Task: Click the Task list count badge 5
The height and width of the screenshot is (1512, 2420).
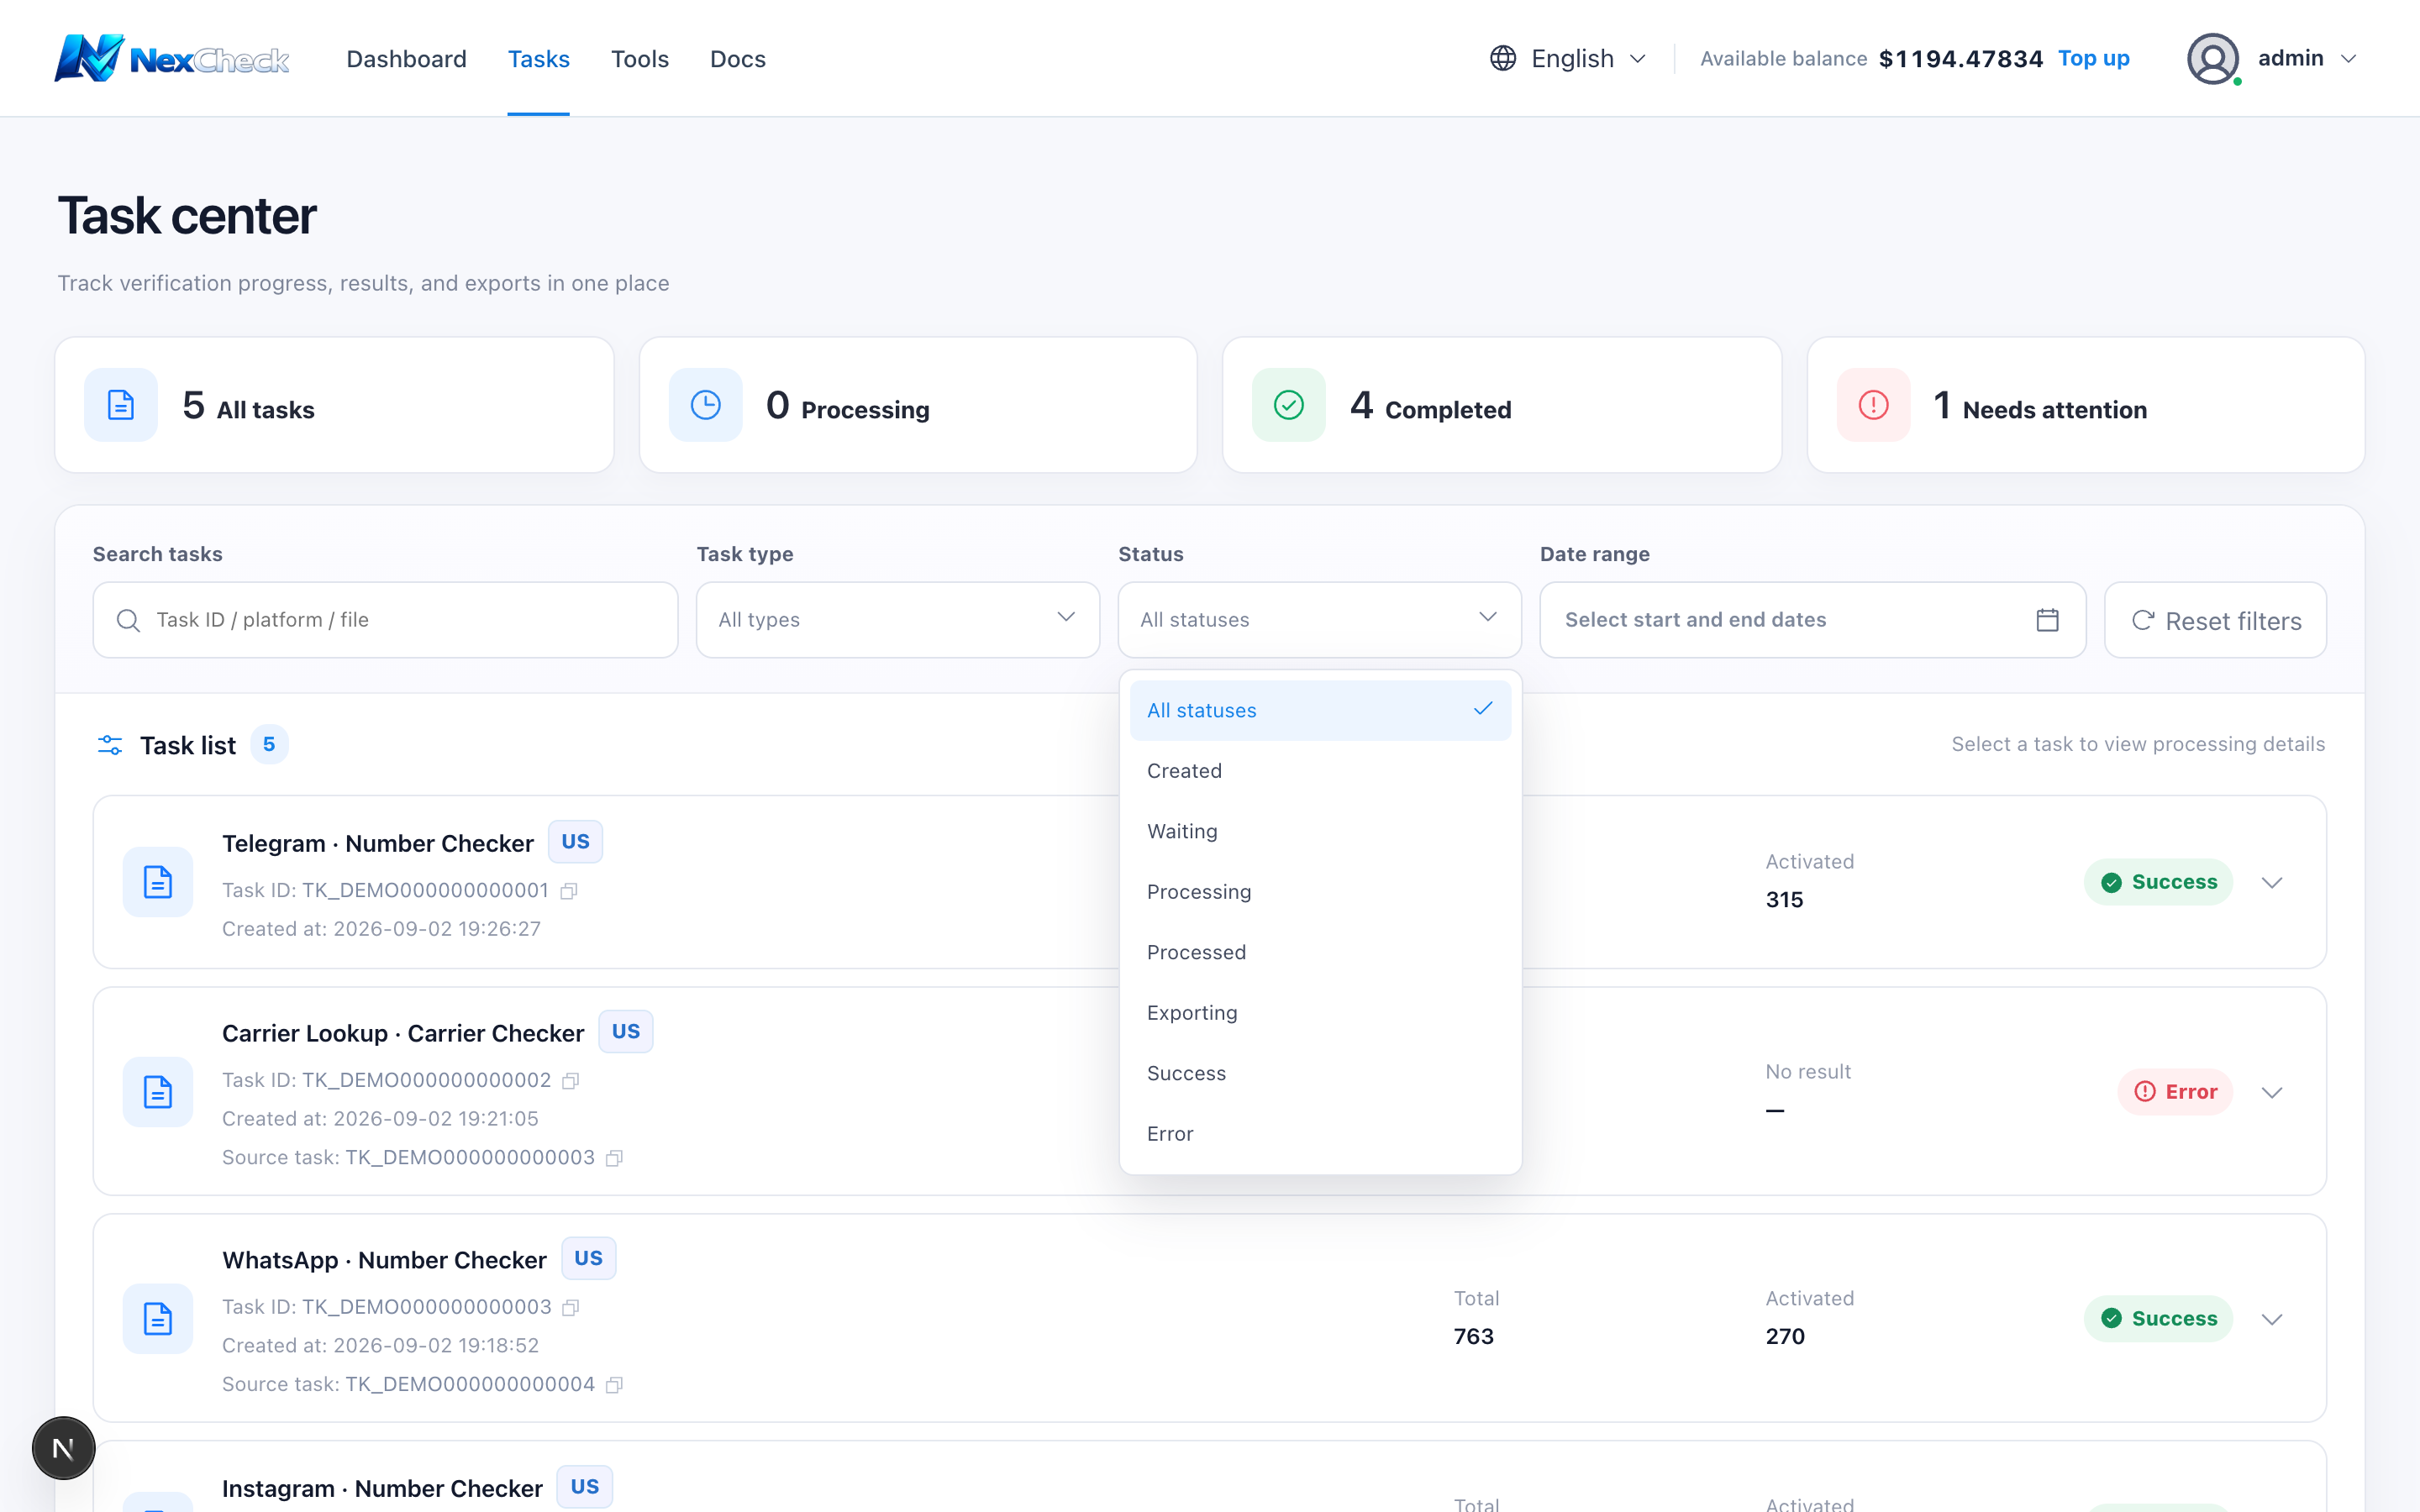Action: [x=269, y=744]
